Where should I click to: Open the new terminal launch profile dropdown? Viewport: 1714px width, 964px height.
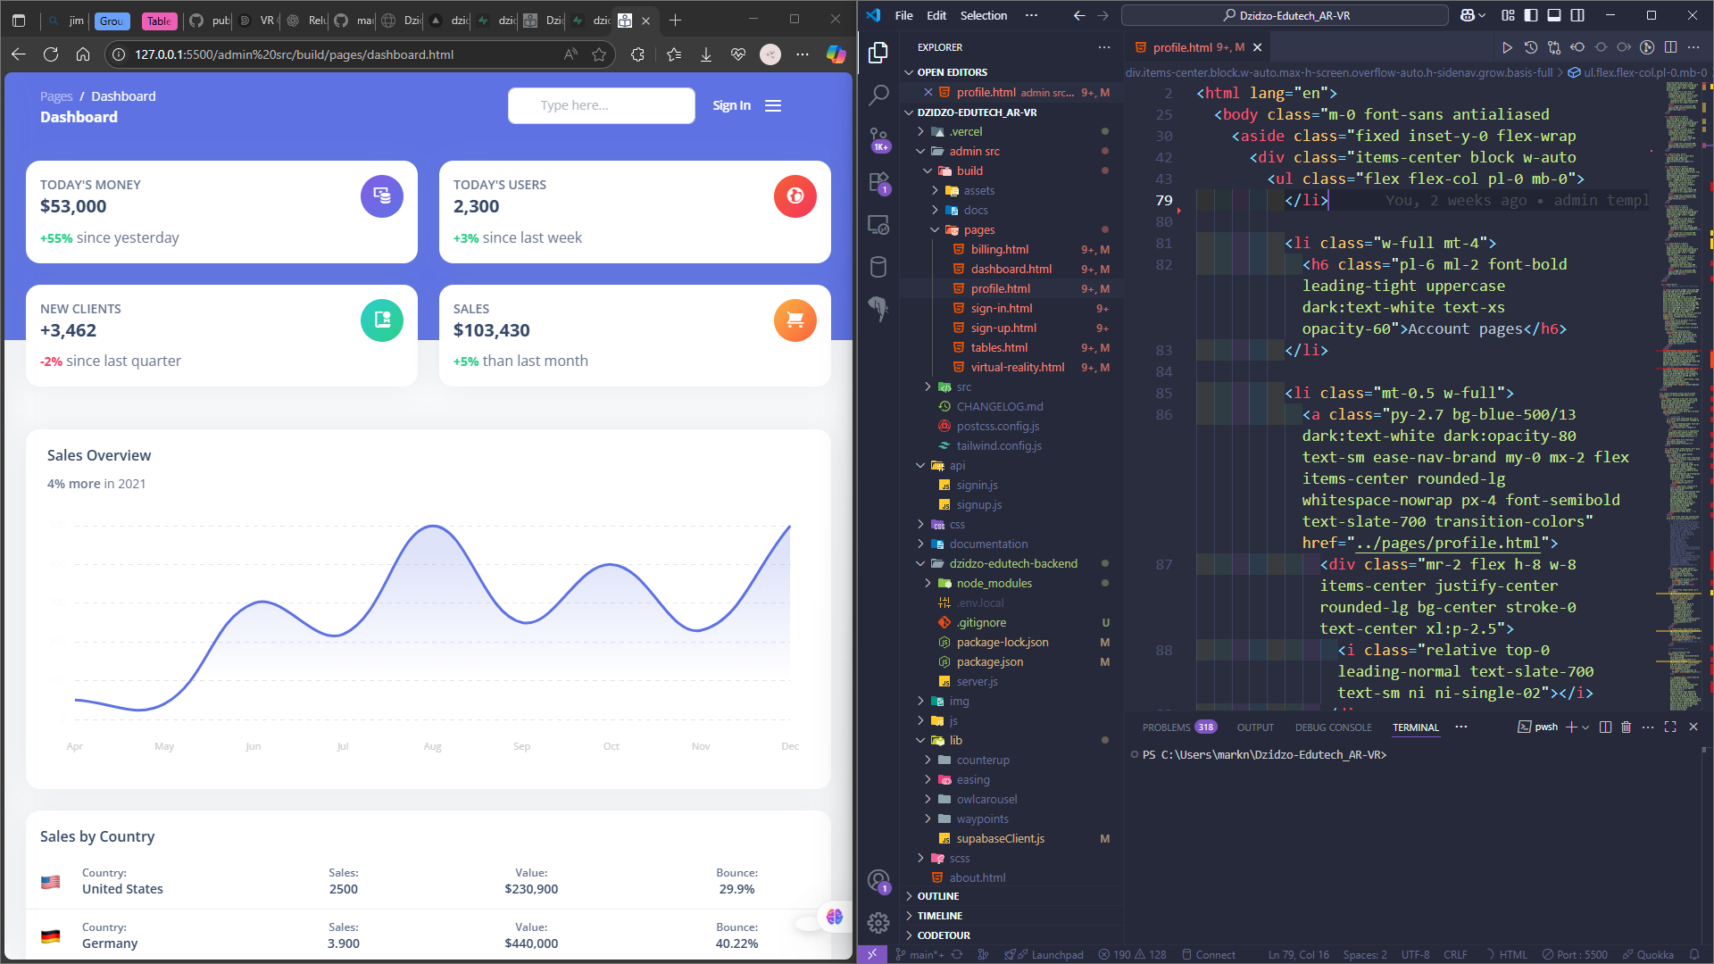click(x=1585, y=727)
